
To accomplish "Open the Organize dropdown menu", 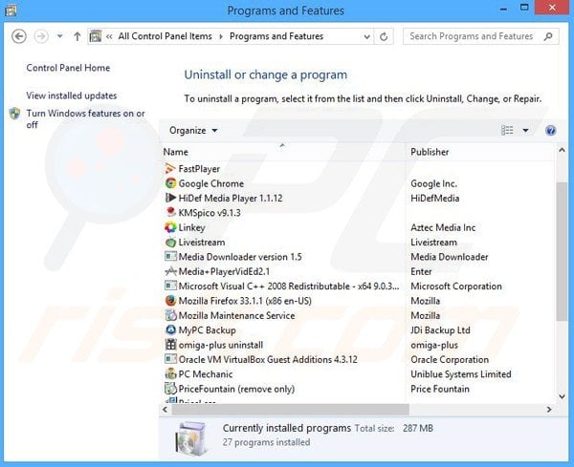I will 193,130.
